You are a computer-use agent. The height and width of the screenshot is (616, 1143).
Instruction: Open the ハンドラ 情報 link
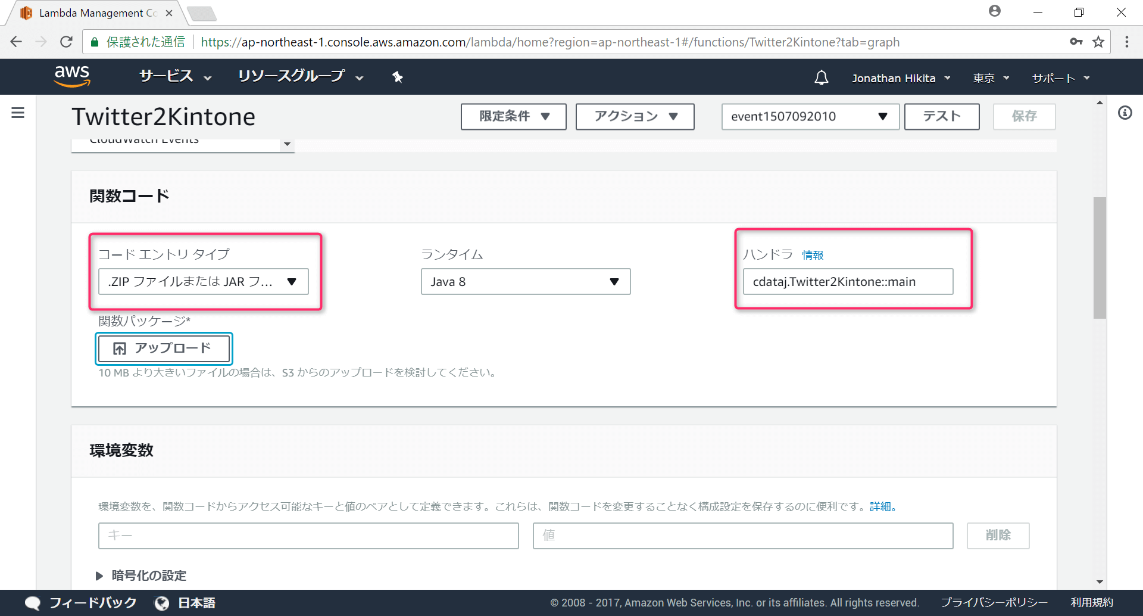click(813, 255)
